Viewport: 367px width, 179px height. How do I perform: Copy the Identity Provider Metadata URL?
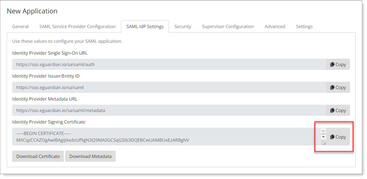(x=338, y=110)
